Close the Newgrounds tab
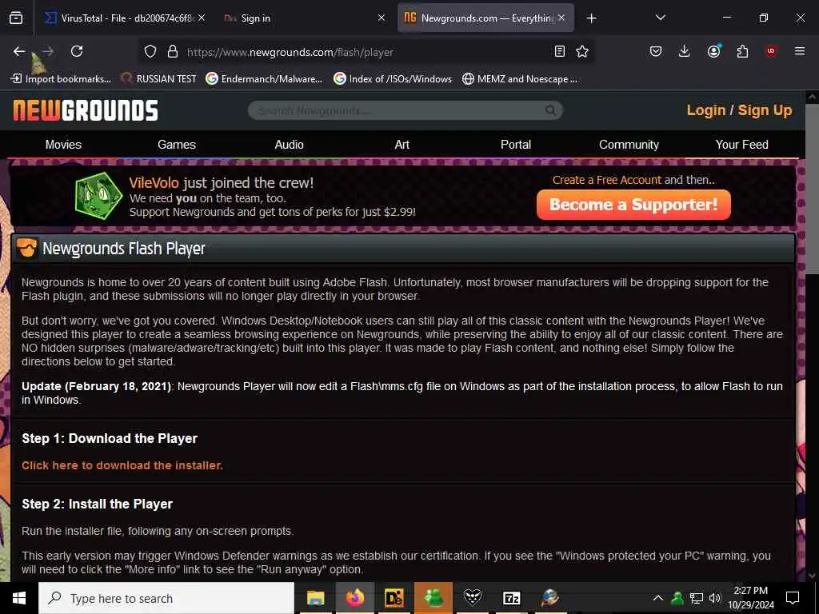The image size is (819, 614). tap(561, 18)
